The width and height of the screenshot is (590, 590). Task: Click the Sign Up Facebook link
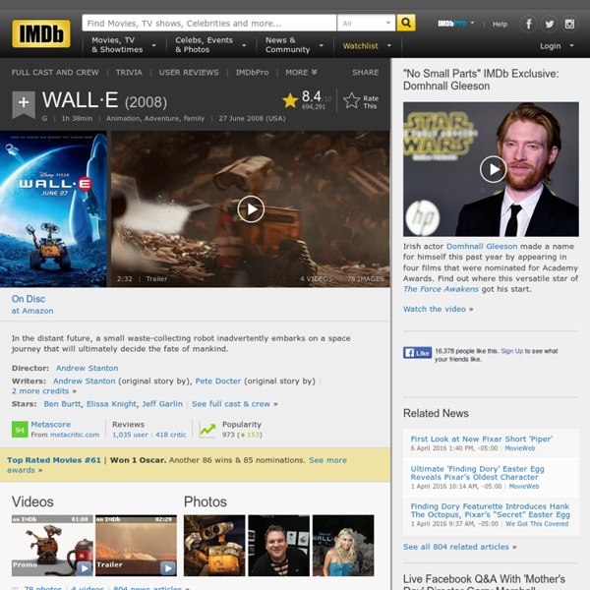[511, 351]
